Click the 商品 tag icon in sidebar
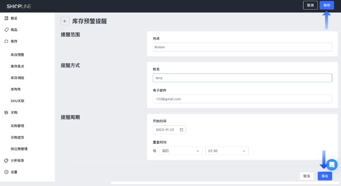The width and height of the screenshot is (341, 186). [x=6, y=30]
